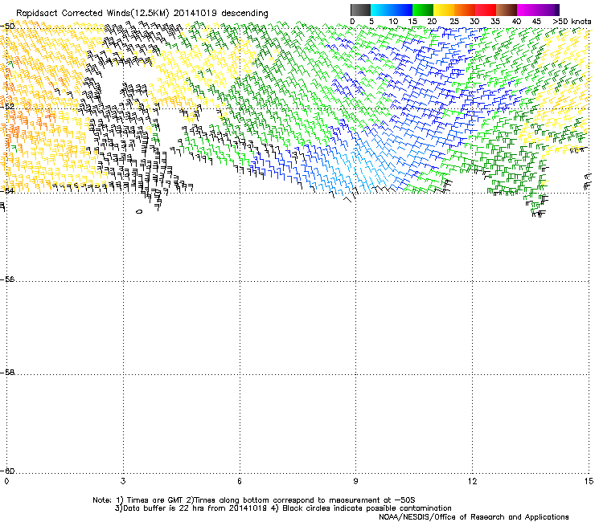Click the '5' label under the color legend
Screen dimensions: 595x522
pyautogui.click(x=371, y=22)
